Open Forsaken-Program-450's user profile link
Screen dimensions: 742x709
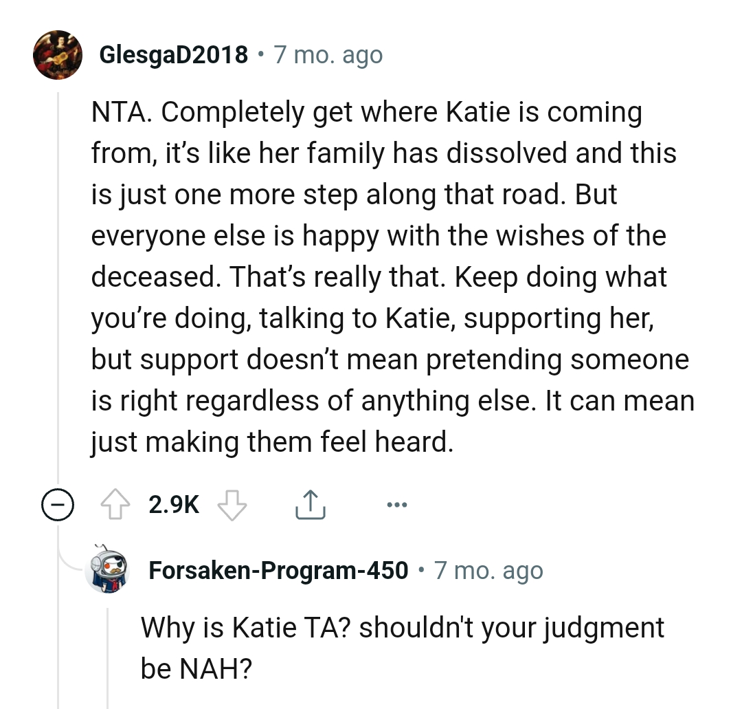(x=278, y=571)
